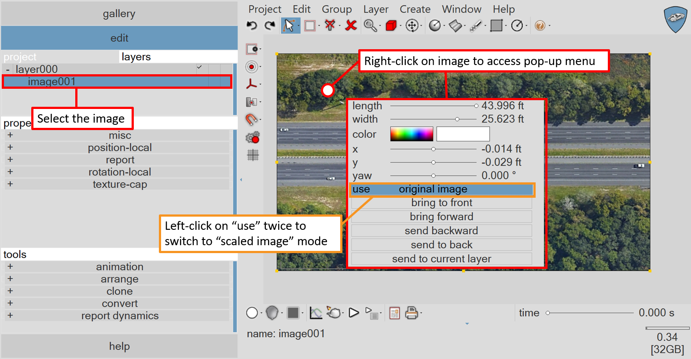Expand the report properties section
Image resolution: width=691 pixels, height=359 pixels.
pyautogui.click(x=10, y=160)
